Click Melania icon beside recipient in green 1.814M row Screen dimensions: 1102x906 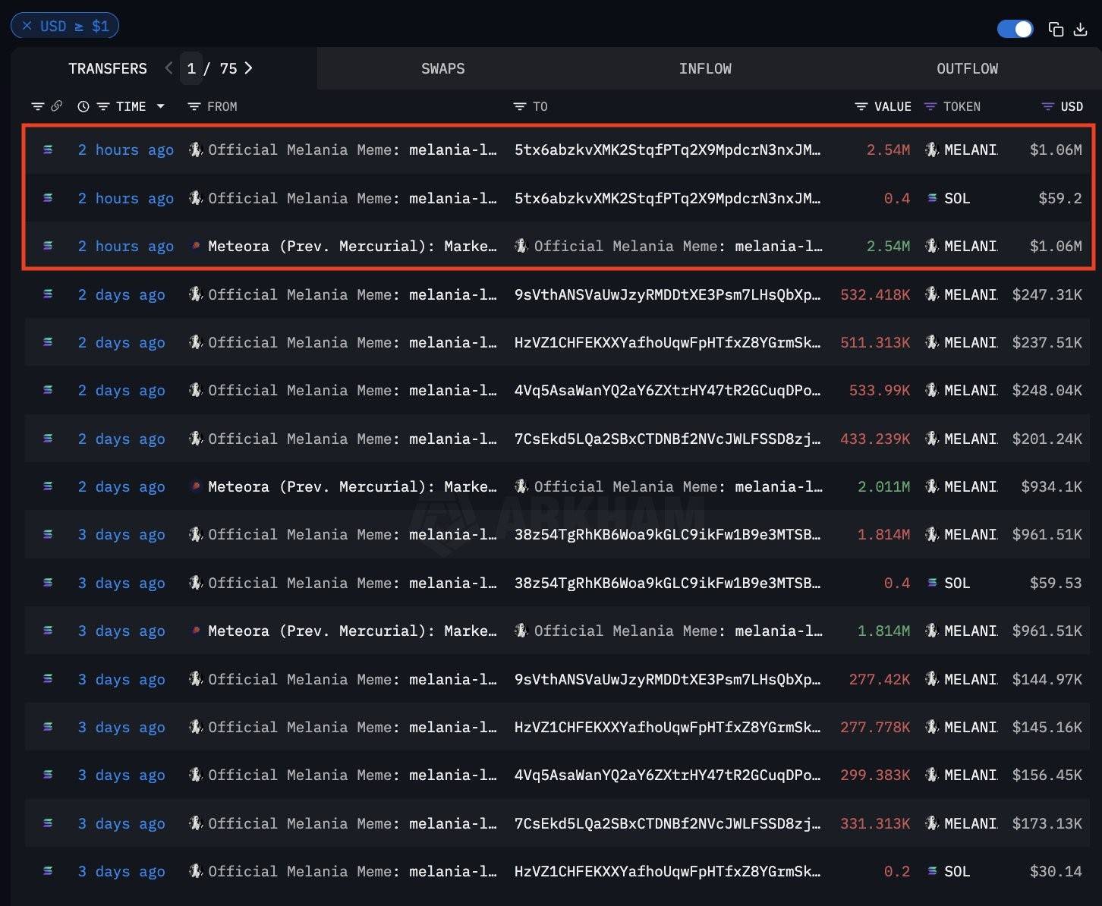coord(521,631)
